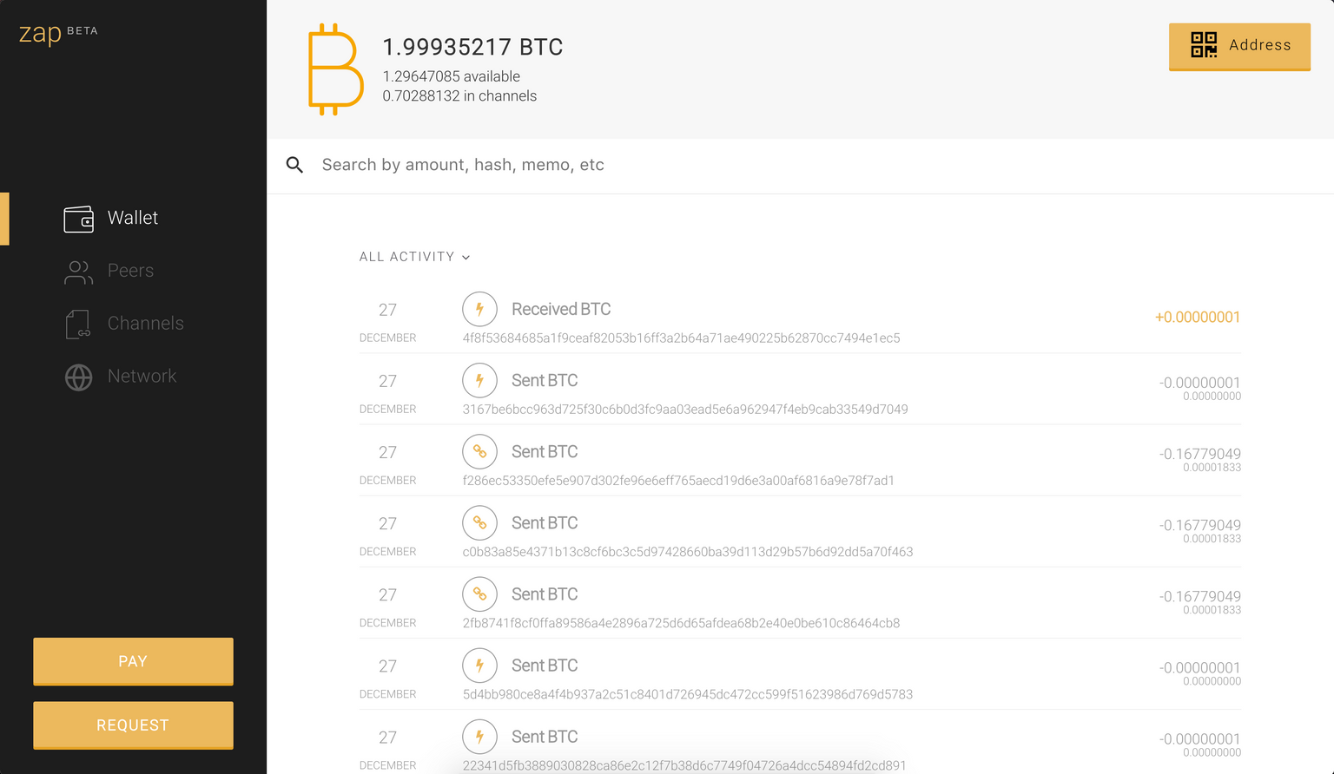The height and width of the screenshot is (774, 1334).
Task: Open the activity filter chevron arrow
Action: coord(466,257)
